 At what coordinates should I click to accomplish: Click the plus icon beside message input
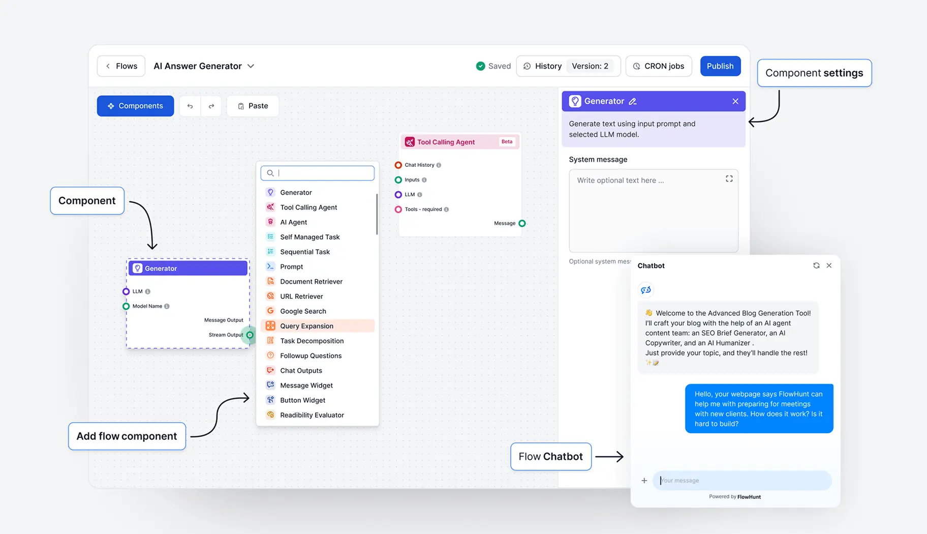pyautogui.click(x=644, y=481)
